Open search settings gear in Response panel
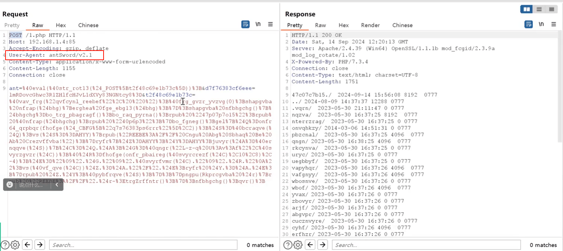 (298, 245)
